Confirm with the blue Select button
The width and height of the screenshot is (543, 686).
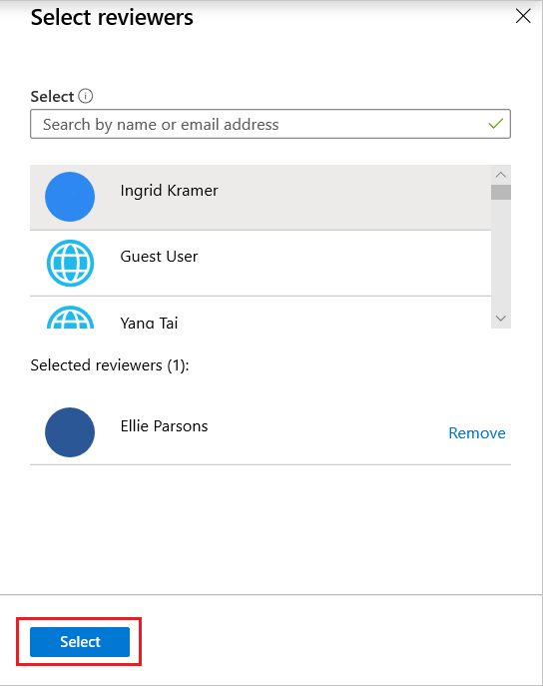coord(80,641)
